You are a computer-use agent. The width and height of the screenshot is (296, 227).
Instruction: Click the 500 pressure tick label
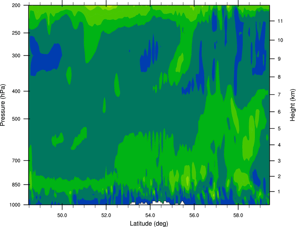pos(16,119)
